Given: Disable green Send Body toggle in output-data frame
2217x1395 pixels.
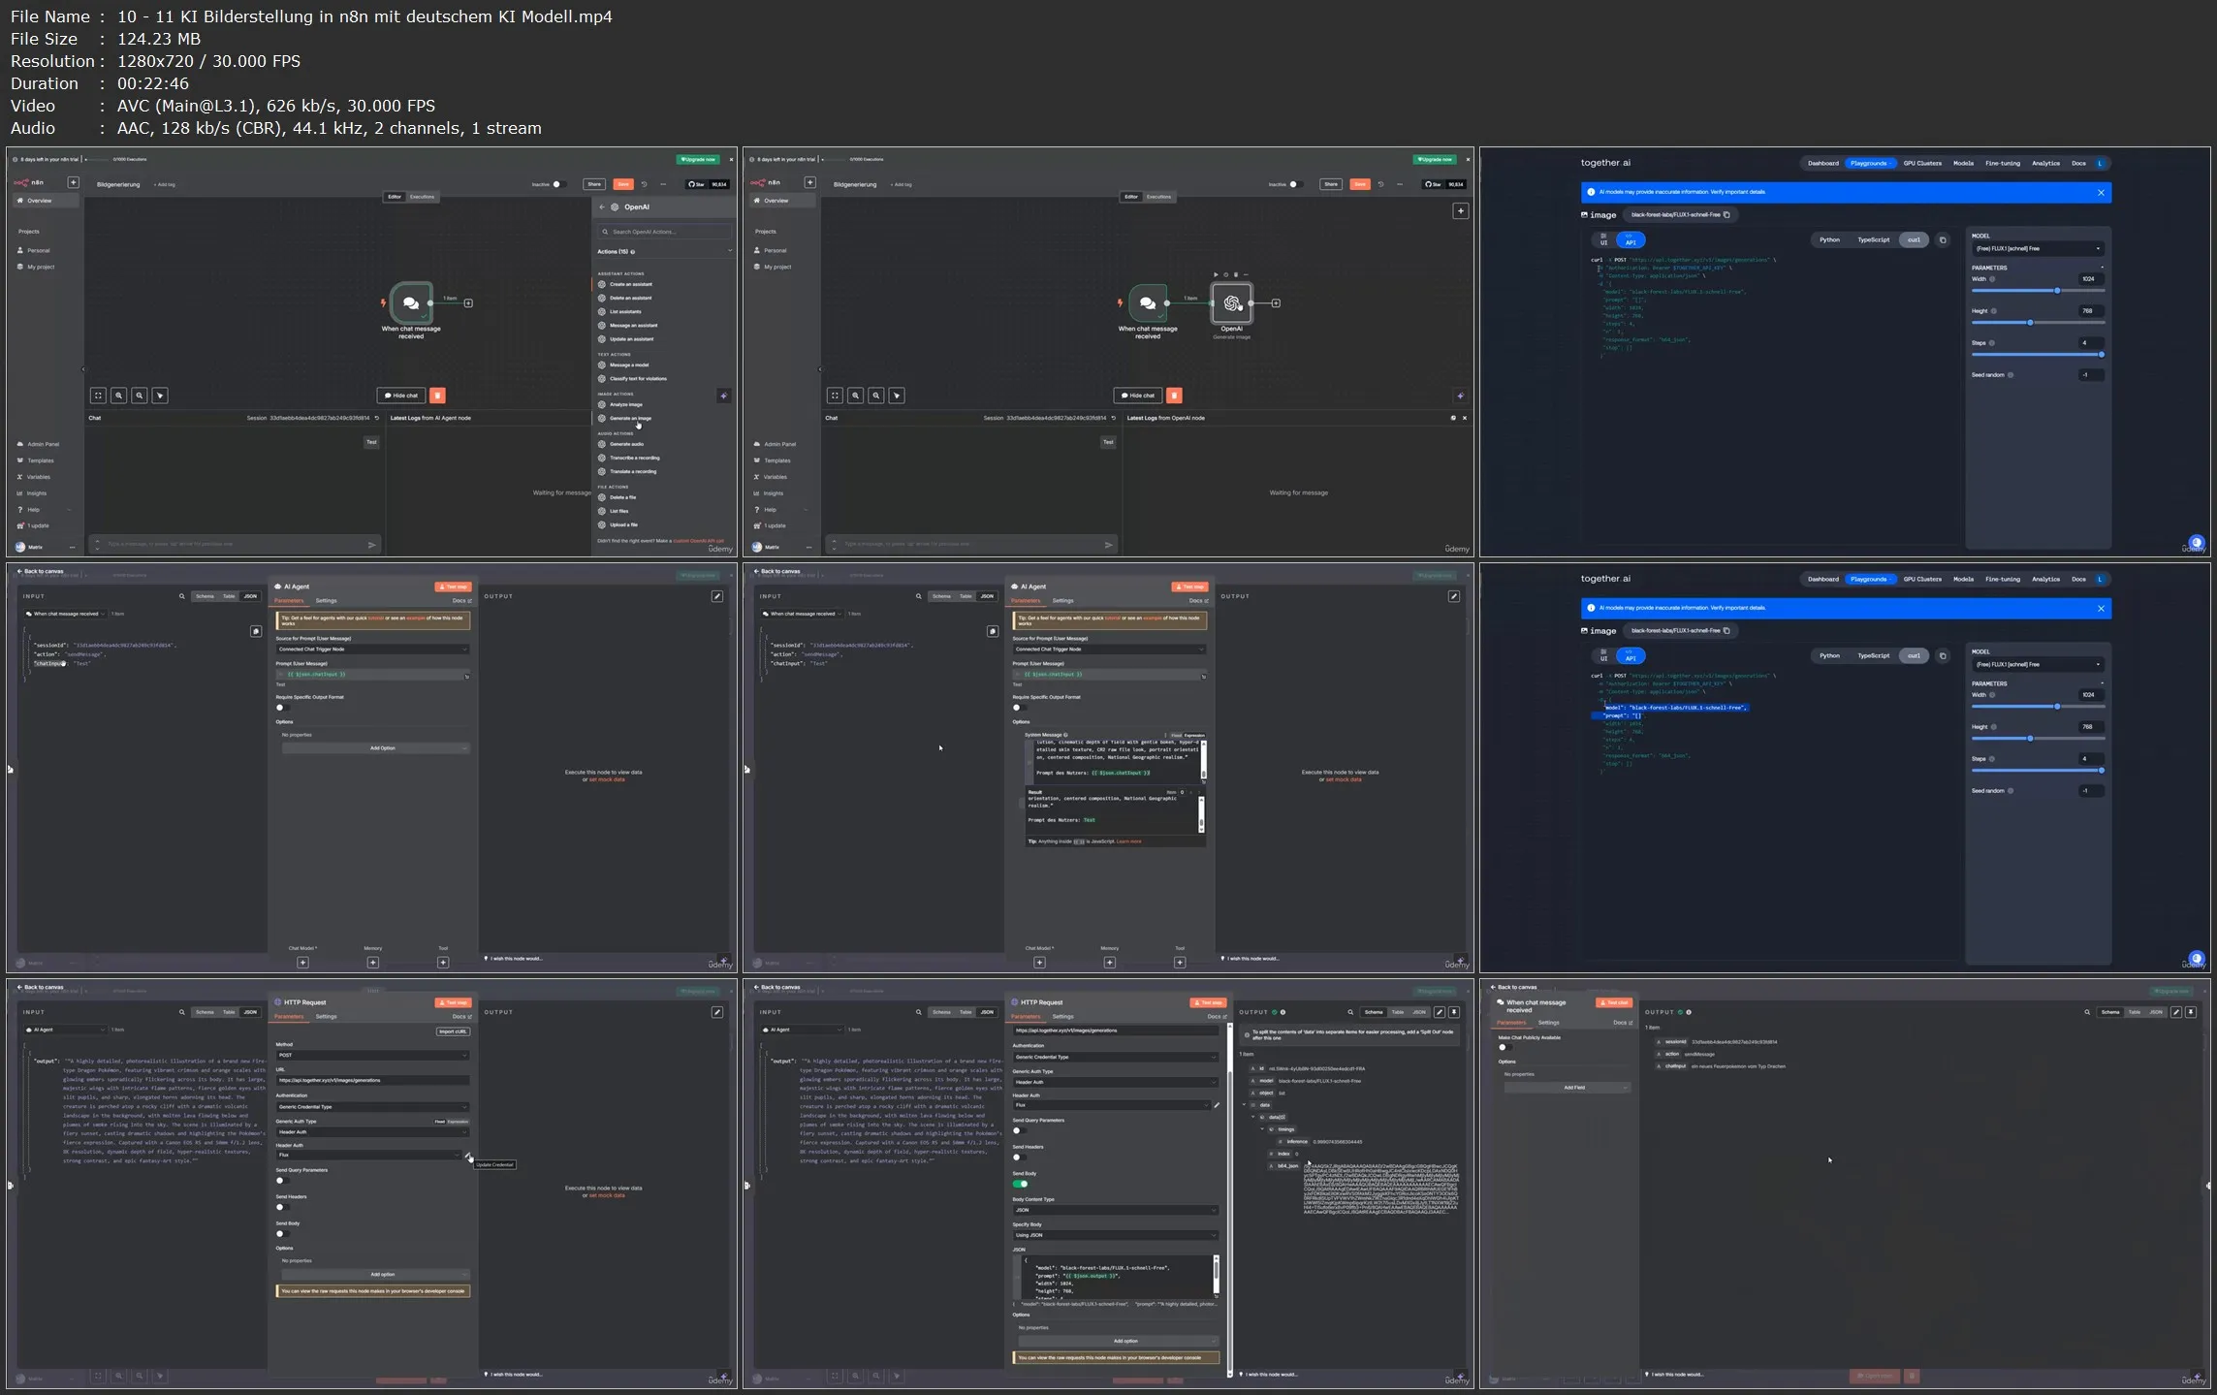Looking at the screenshot, I should click(x=1020, y=1184).
